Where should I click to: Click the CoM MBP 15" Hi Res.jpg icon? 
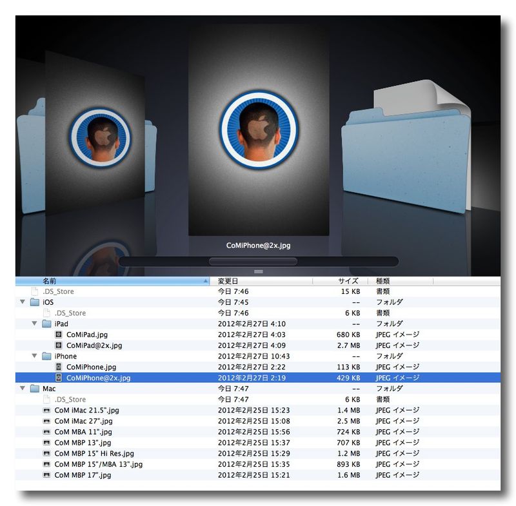[x=46, y=454]
